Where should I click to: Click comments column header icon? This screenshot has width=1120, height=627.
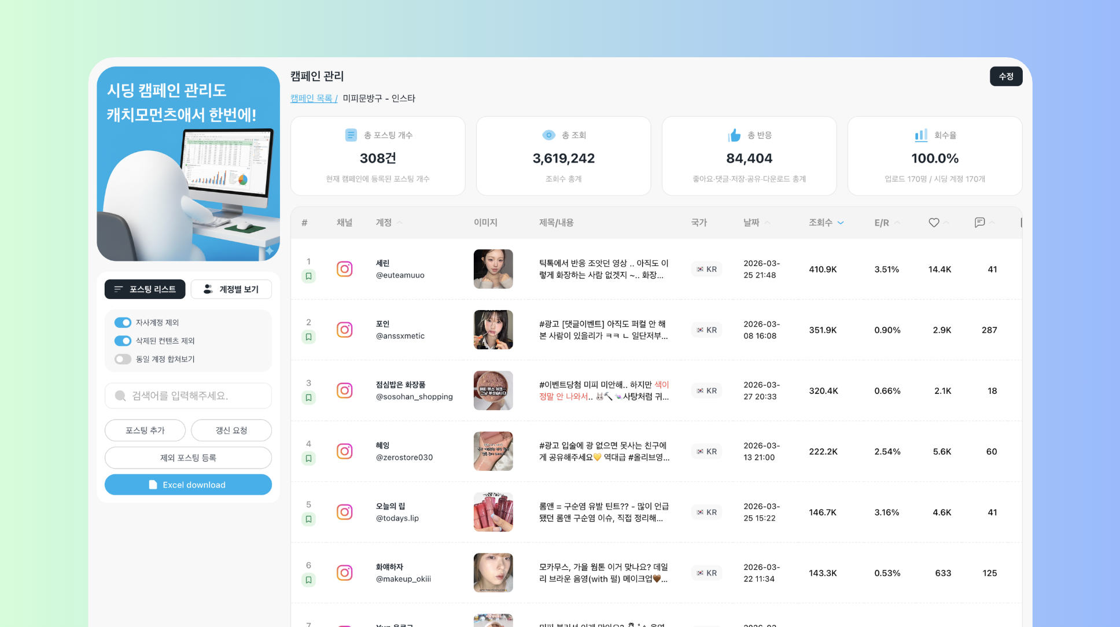click(x=979, y=223)
